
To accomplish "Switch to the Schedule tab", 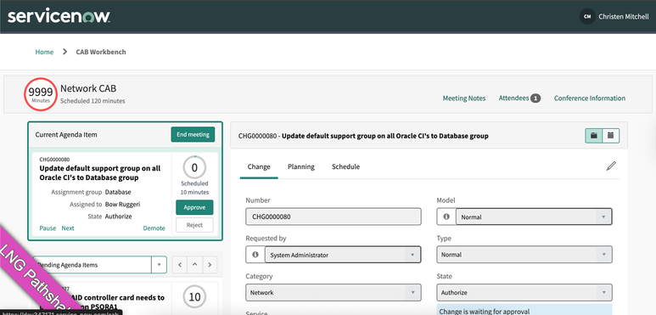I will tap(345, 166).
